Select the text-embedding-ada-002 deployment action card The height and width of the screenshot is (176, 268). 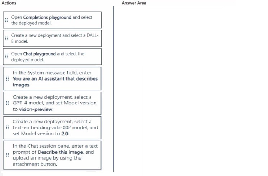click(x=54, y=127)
